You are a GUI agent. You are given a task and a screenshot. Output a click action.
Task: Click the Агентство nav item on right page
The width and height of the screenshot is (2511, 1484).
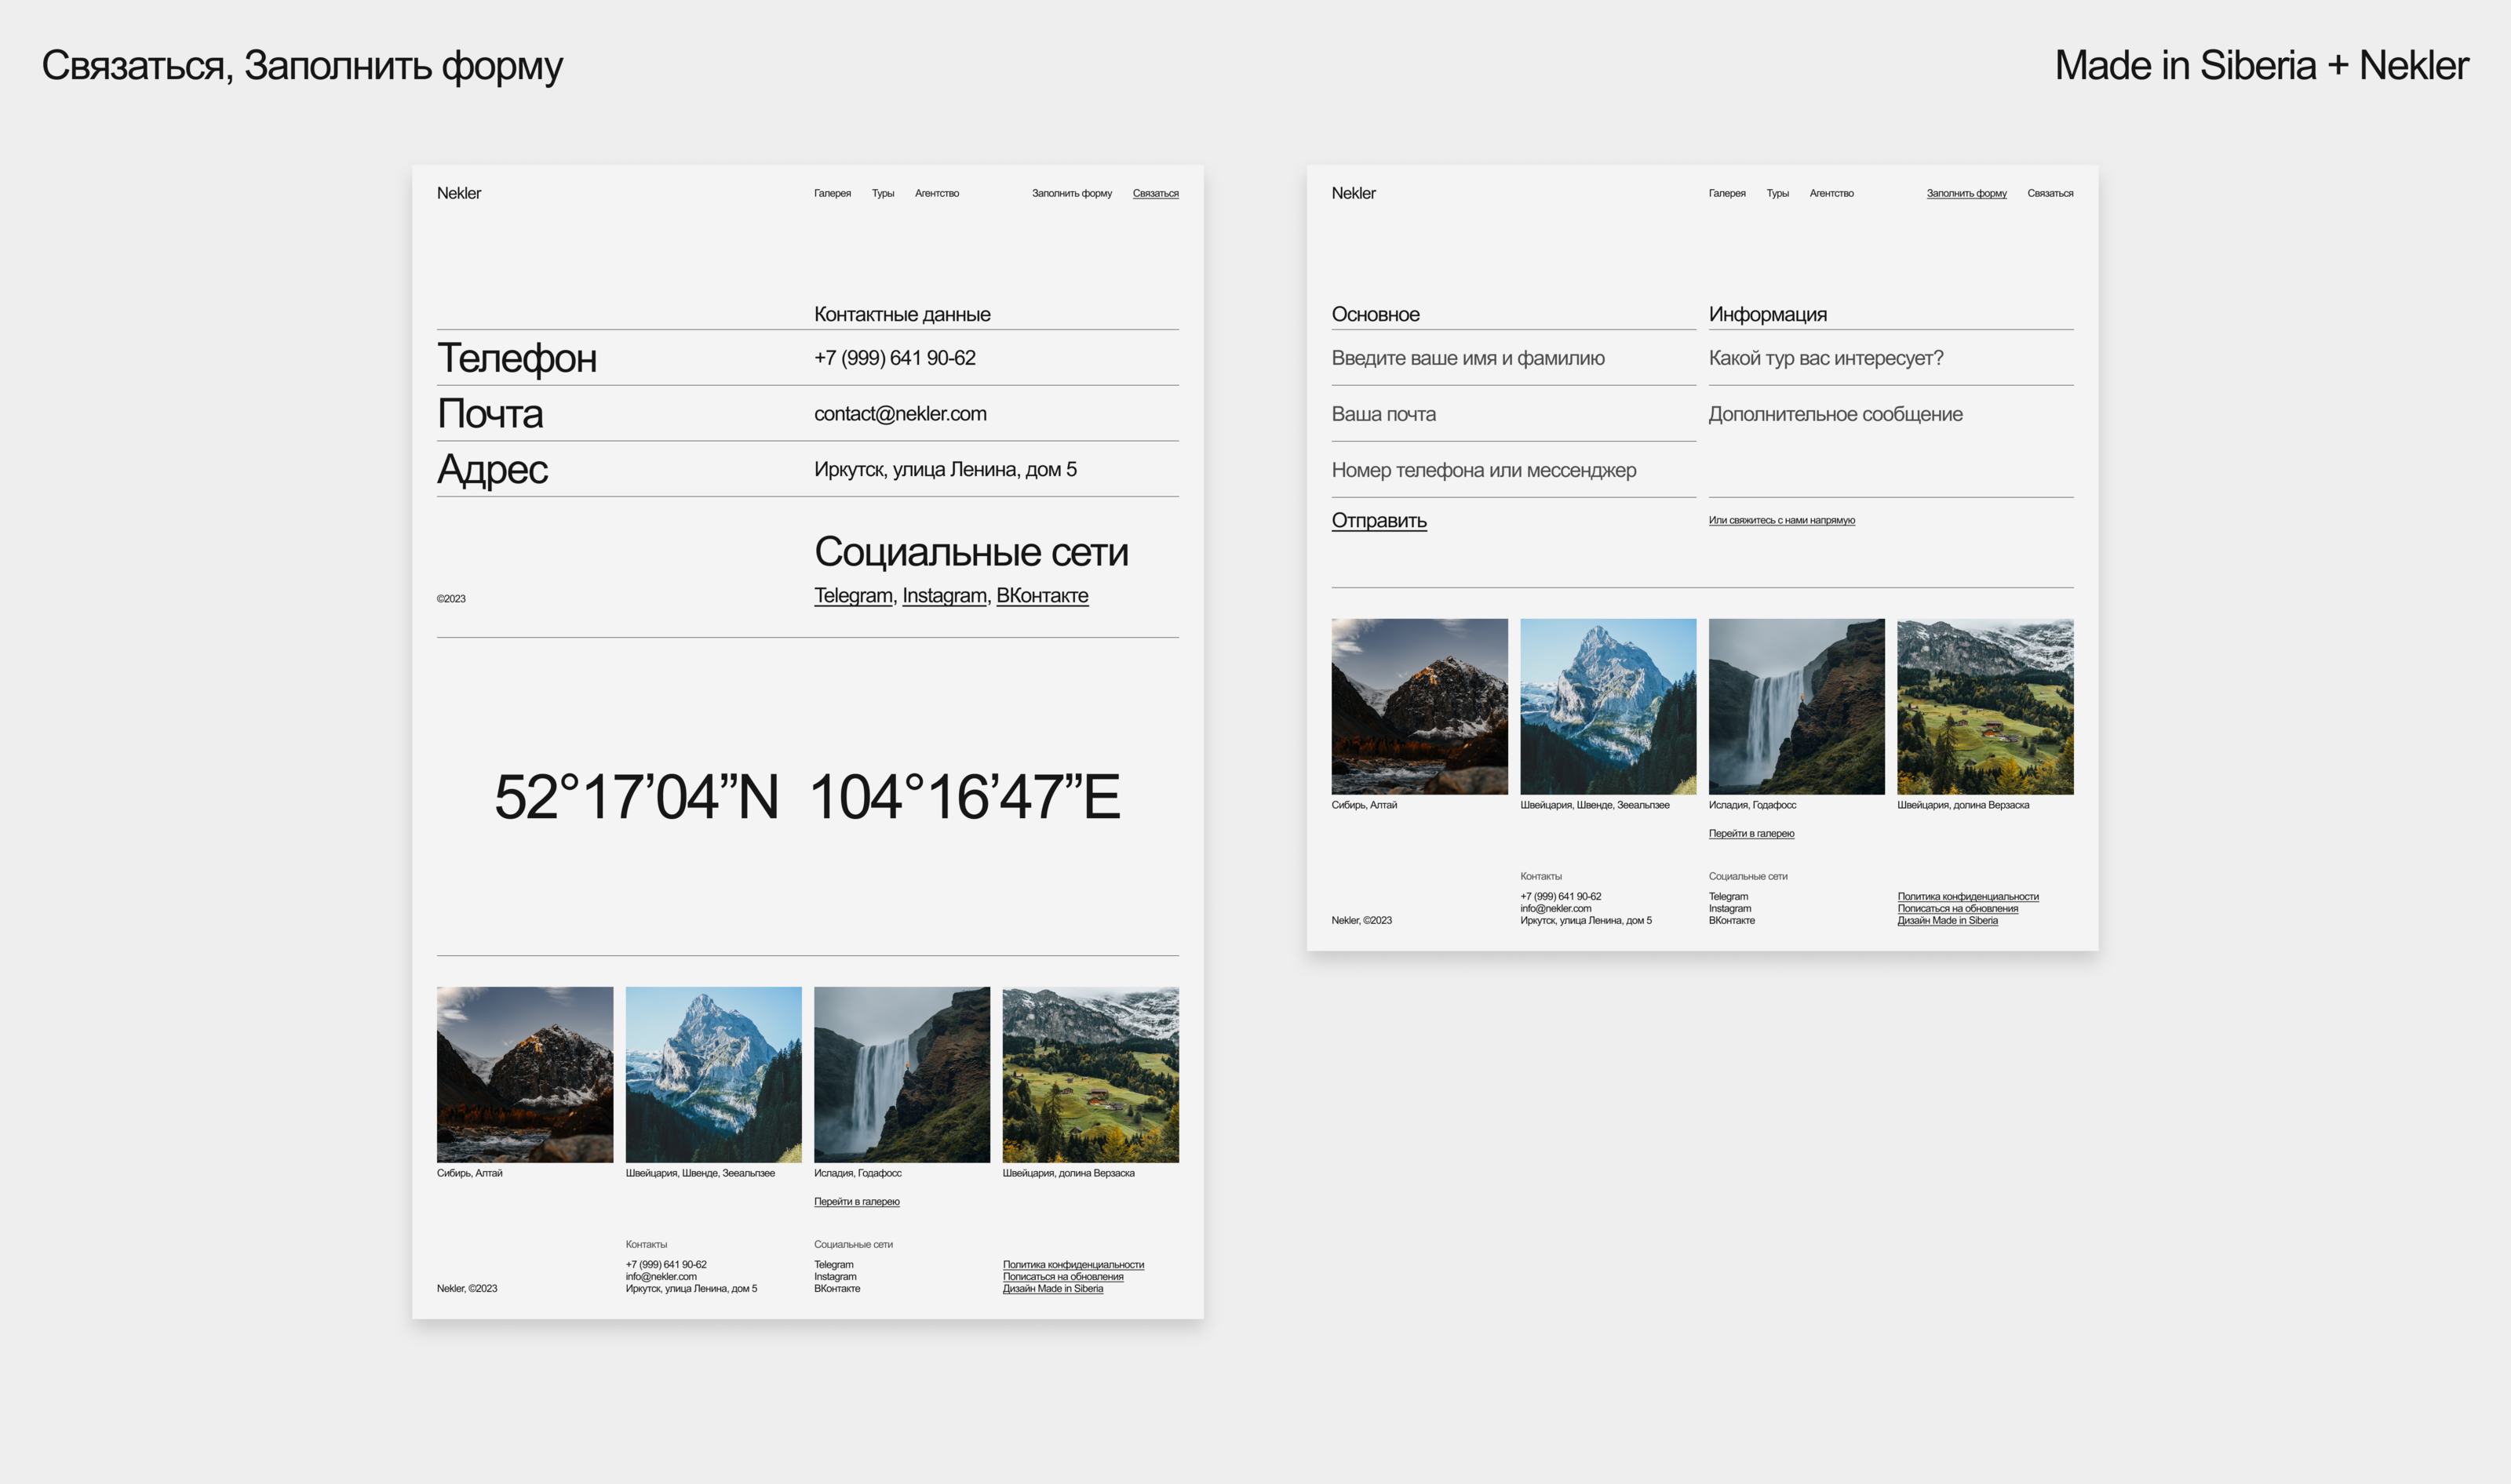tap(1831, 193)
